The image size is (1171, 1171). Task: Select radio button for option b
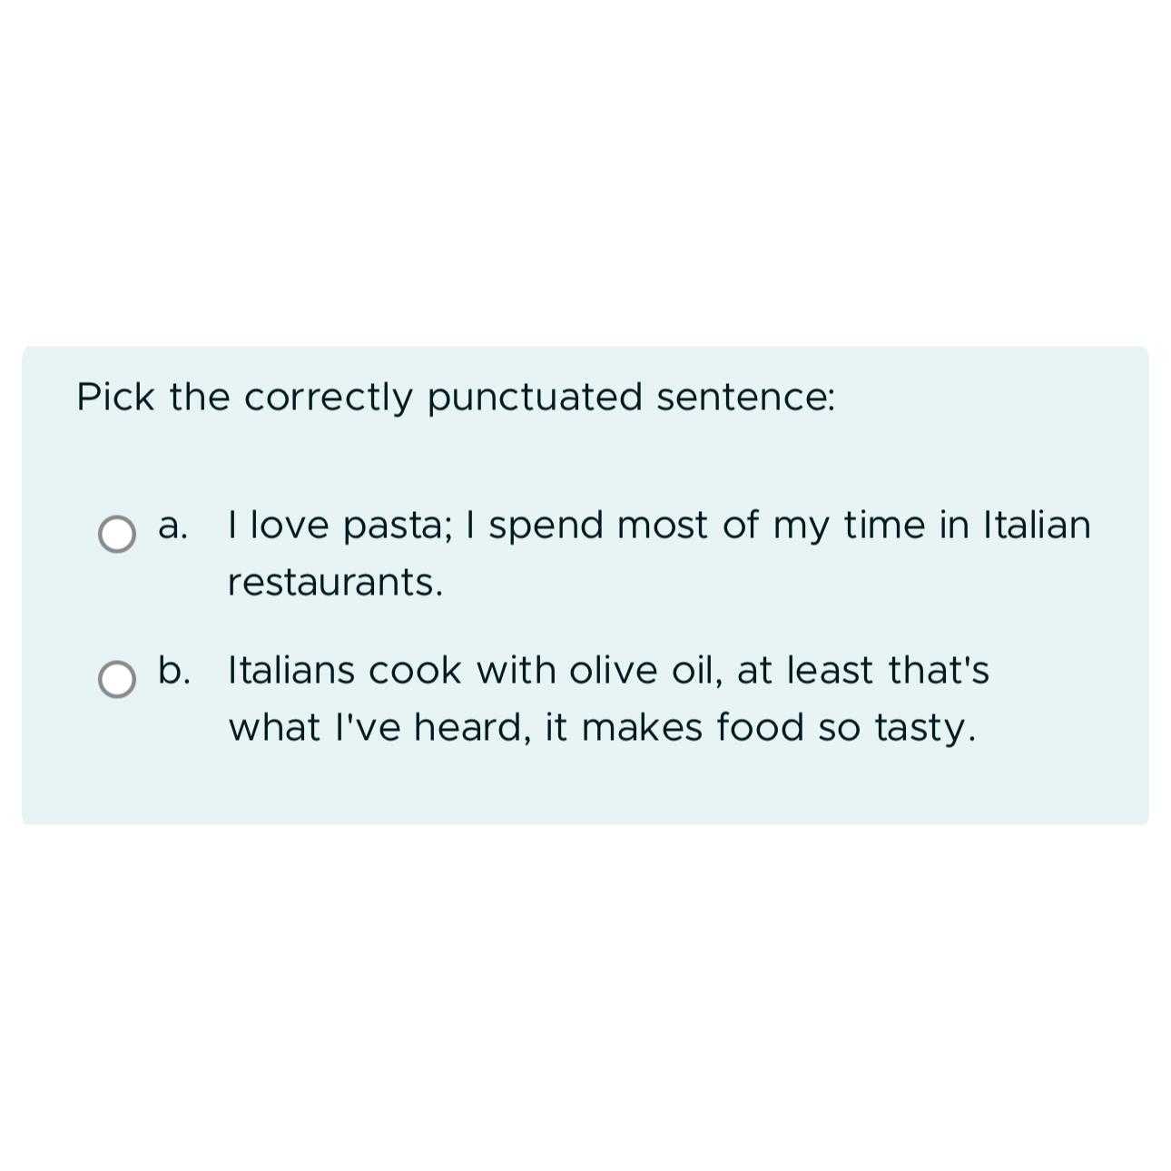point(117,679)
